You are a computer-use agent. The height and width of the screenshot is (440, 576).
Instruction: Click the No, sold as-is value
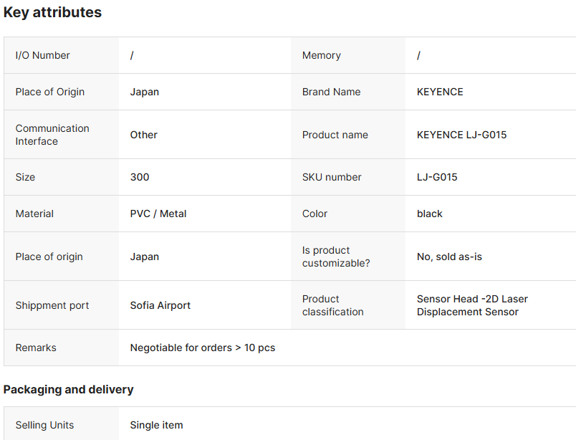click(449, 257)
